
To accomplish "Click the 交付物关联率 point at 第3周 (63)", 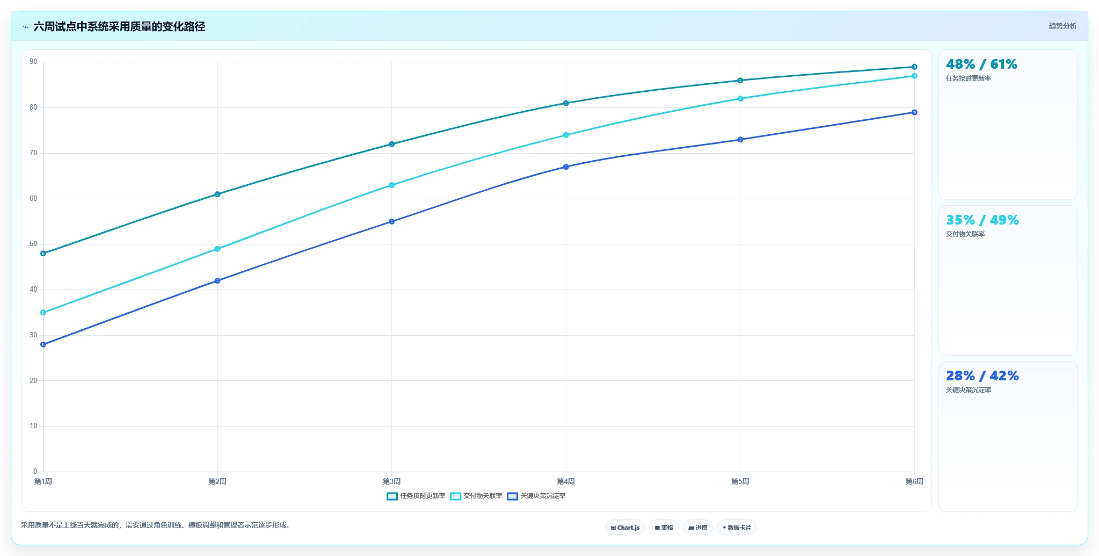I will 391,185.
